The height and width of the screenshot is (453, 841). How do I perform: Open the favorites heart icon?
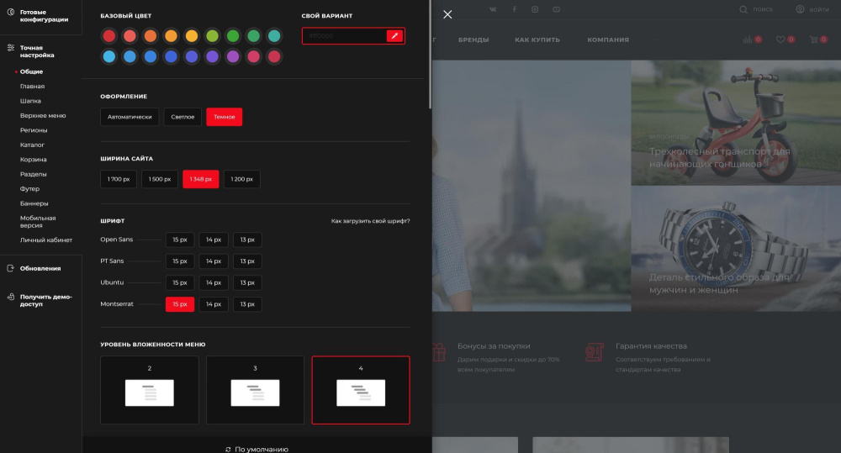click(x=780, y=40)
